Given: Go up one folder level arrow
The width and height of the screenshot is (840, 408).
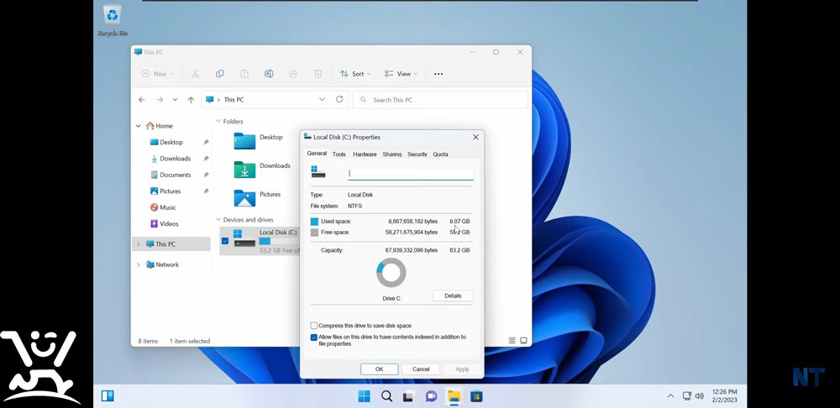Looking at the screenshot, I should coord(191,100).
